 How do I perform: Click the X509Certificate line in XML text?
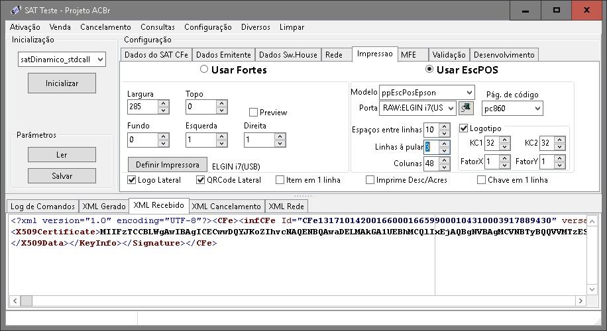[298, 232]
